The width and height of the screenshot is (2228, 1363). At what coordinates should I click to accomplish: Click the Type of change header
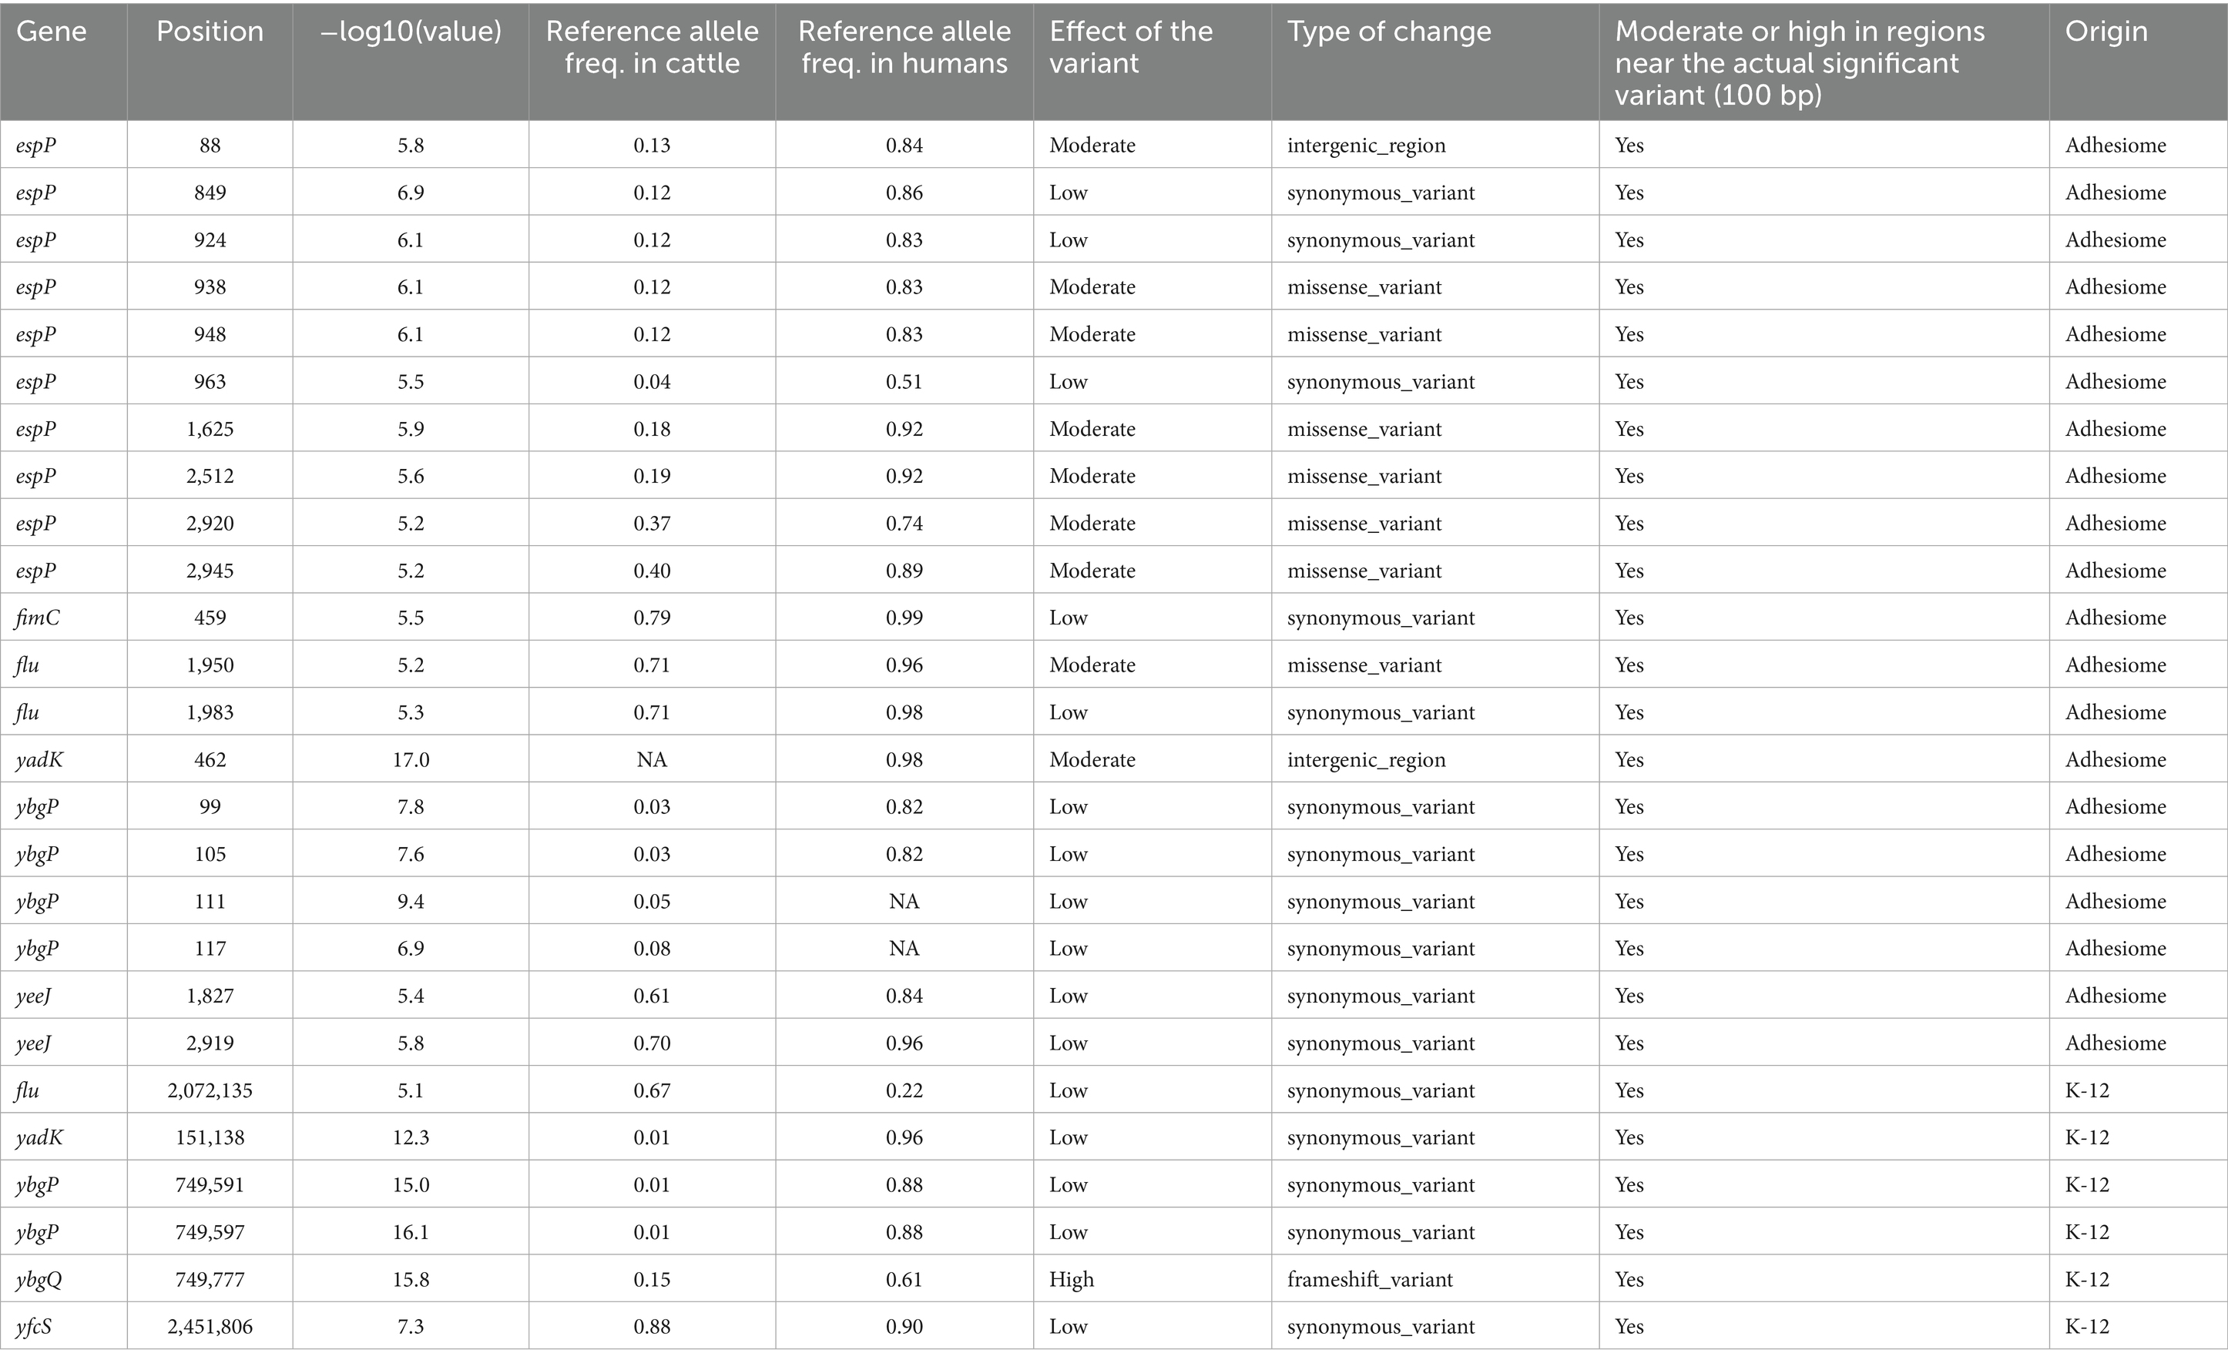coord(1389,32)
